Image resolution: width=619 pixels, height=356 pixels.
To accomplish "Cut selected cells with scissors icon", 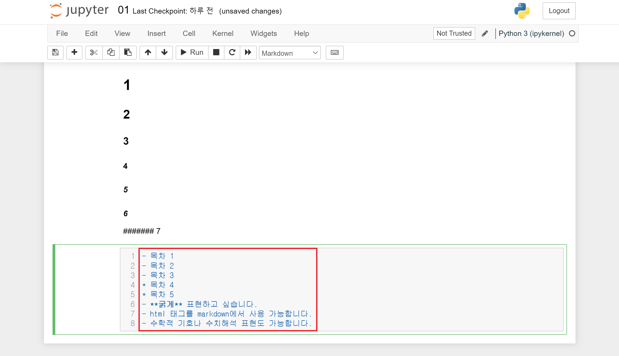I will click(x=94, y=52).
